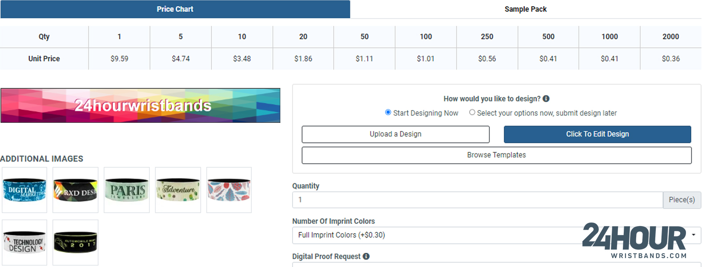This screenshot has width=702, height=267.
Task: View the Adventure wristband thumbnail
Action: pos(178,190)
